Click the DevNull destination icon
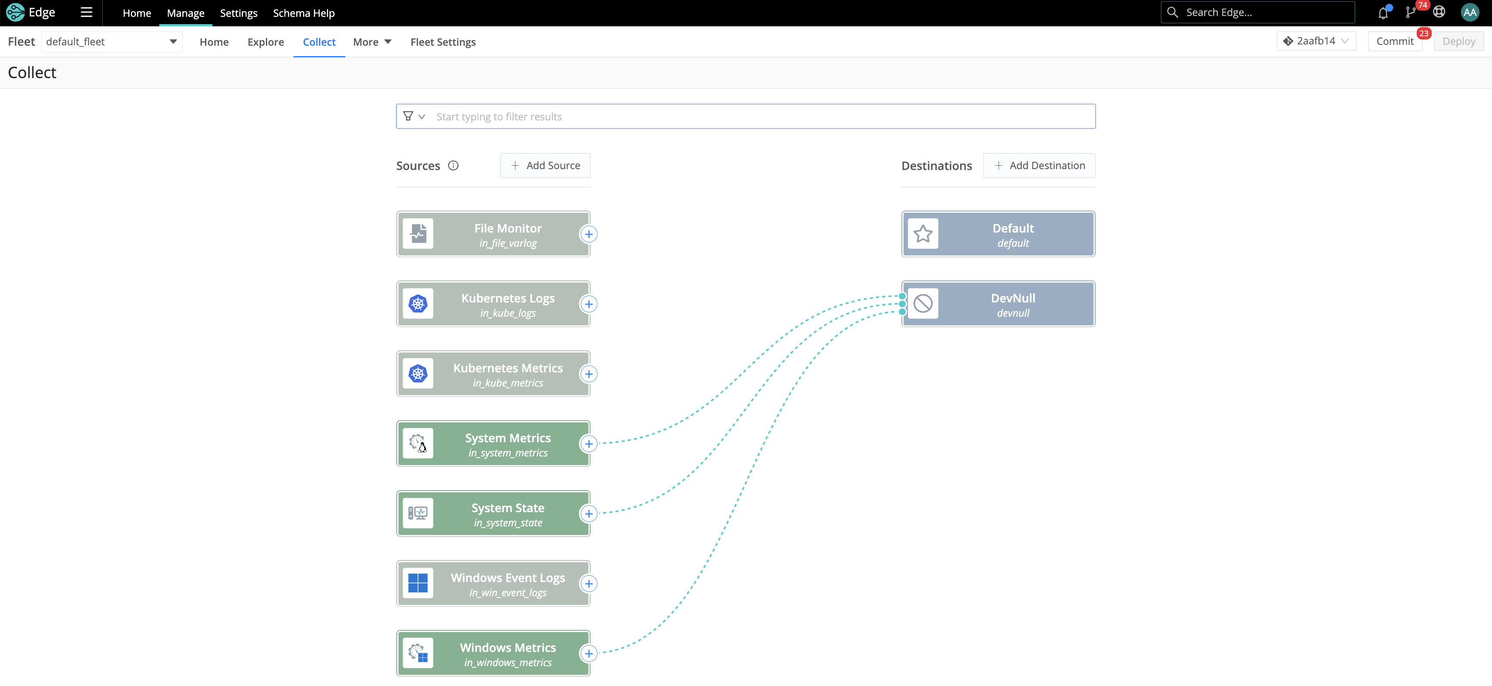The height and width of the screenshot is (686, 1492). click(x=923, y=303)
